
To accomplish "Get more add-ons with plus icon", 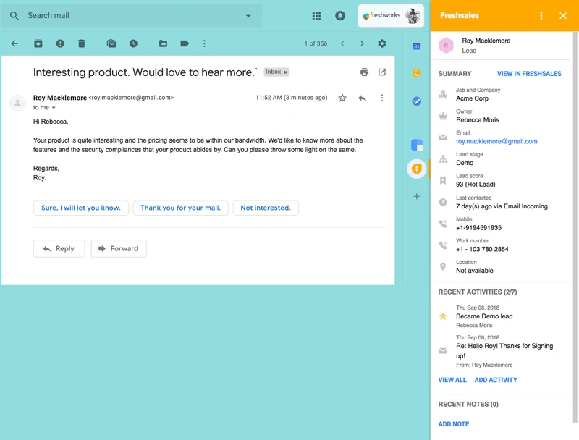I will tap(417, 196).
